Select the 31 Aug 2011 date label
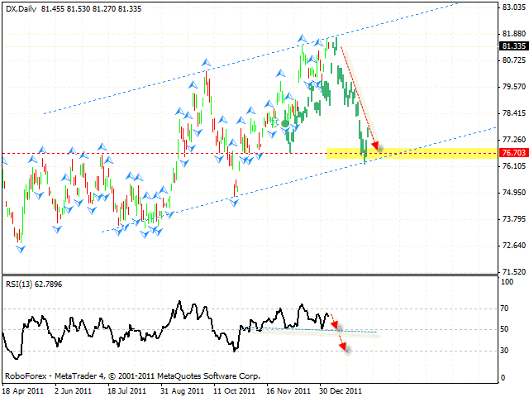 [182, 390]
